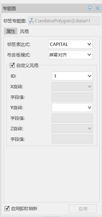
Task: Pin the 专题图 panel with pushpin icon
Action: [90, 9]
